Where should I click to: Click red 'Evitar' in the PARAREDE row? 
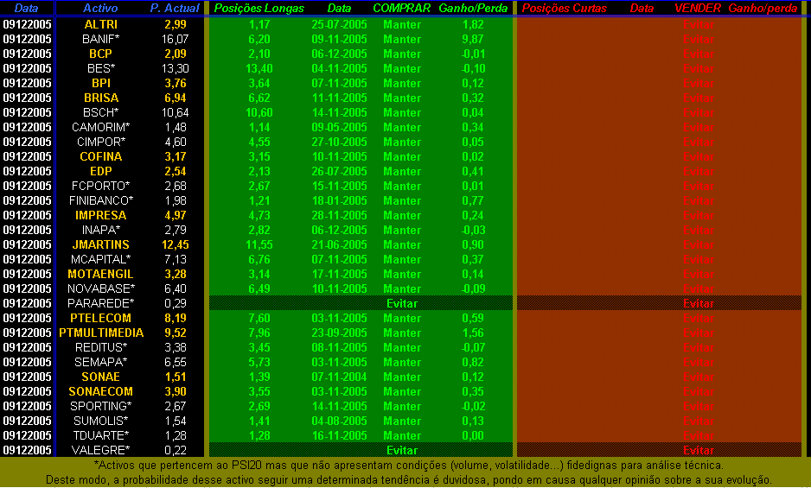click(699, 303)
